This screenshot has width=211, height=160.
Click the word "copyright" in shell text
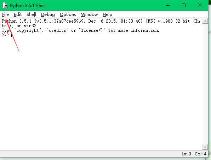click(28, 30)
